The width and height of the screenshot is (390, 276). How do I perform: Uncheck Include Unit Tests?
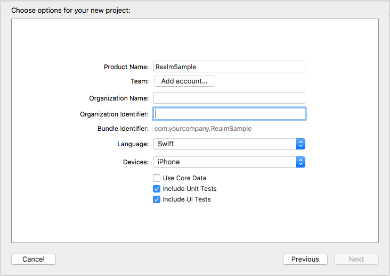(x=157, y=189)
